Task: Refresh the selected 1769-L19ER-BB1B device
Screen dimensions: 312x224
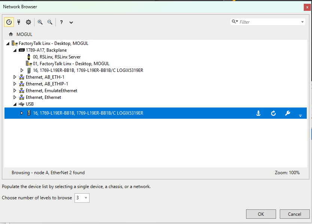Action: [273, 113]
